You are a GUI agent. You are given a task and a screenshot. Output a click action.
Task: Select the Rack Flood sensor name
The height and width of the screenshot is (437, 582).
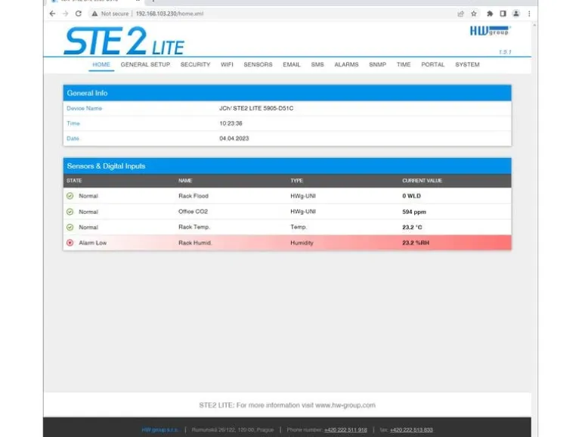(x=193, y=196)
